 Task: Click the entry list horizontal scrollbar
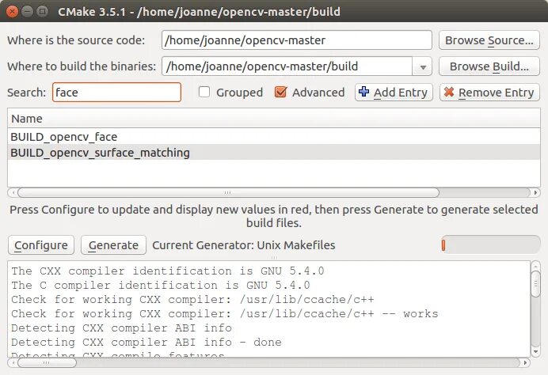[228, 192]
